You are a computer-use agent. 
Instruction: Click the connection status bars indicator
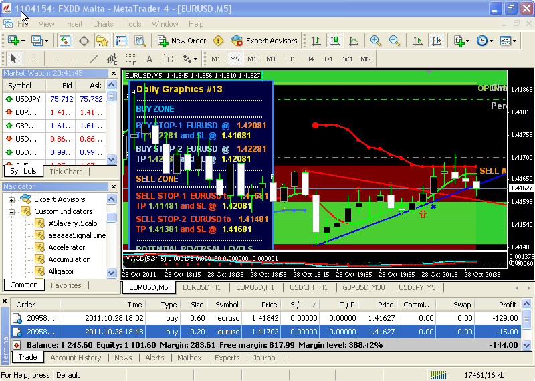(x=439, y=375)
